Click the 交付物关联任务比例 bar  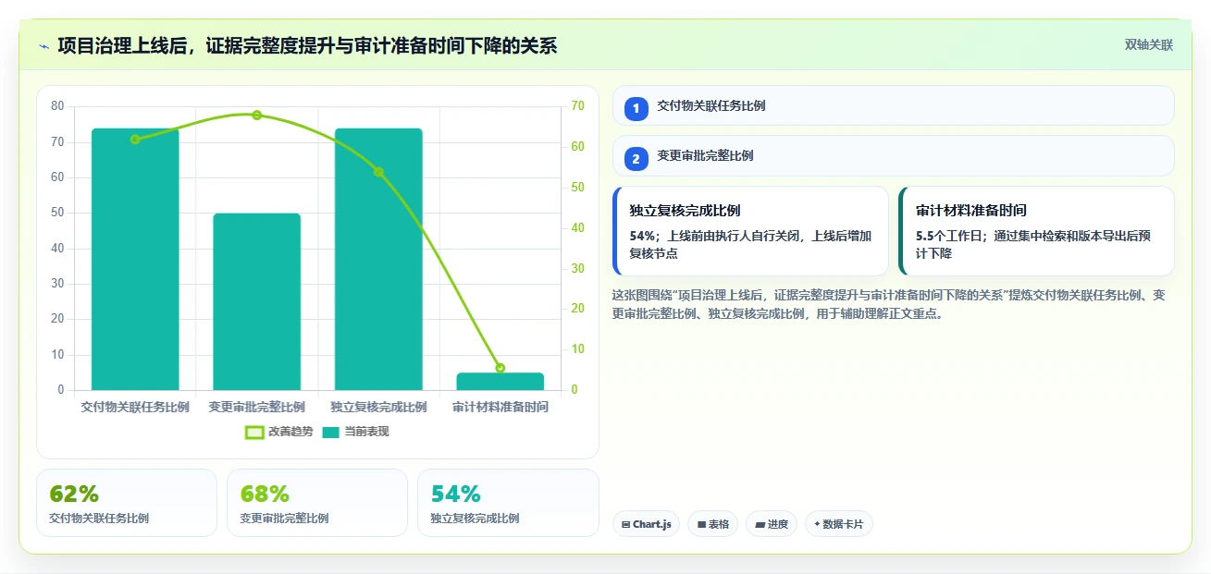coord(135,259)
